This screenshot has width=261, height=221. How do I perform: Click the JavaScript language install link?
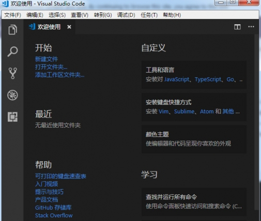coord(177,79)
